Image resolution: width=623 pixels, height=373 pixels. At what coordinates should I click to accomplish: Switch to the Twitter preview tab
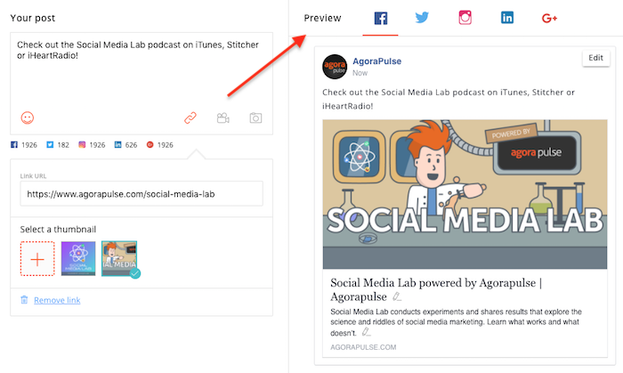[422, 18]
